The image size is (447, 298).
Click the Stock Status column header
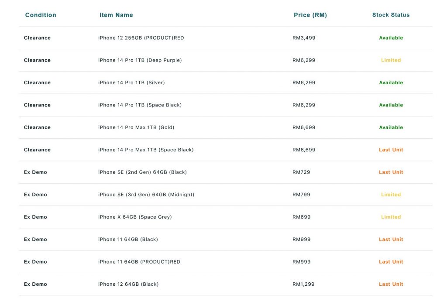[x=391, y=15]
